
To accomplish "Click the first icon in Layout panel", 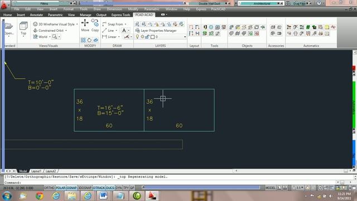I will 191,27.
